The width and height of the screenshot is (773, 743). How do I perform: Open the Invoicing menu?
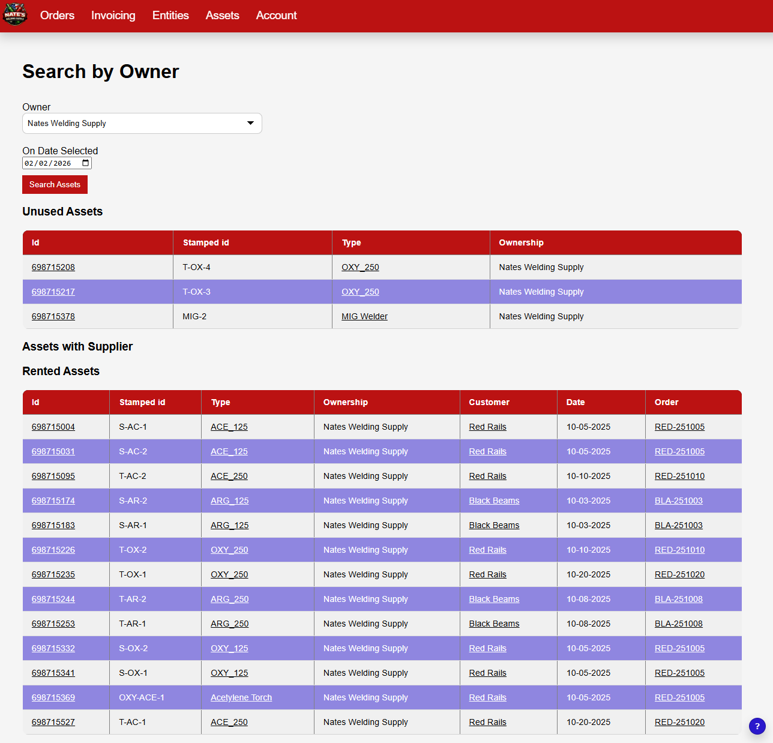coord(113,16)
